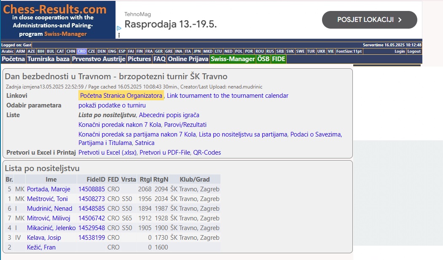The height and width of the screenshot is (260, 443).
Task: Open Turnirska baza menu
Action: point(48,59)
